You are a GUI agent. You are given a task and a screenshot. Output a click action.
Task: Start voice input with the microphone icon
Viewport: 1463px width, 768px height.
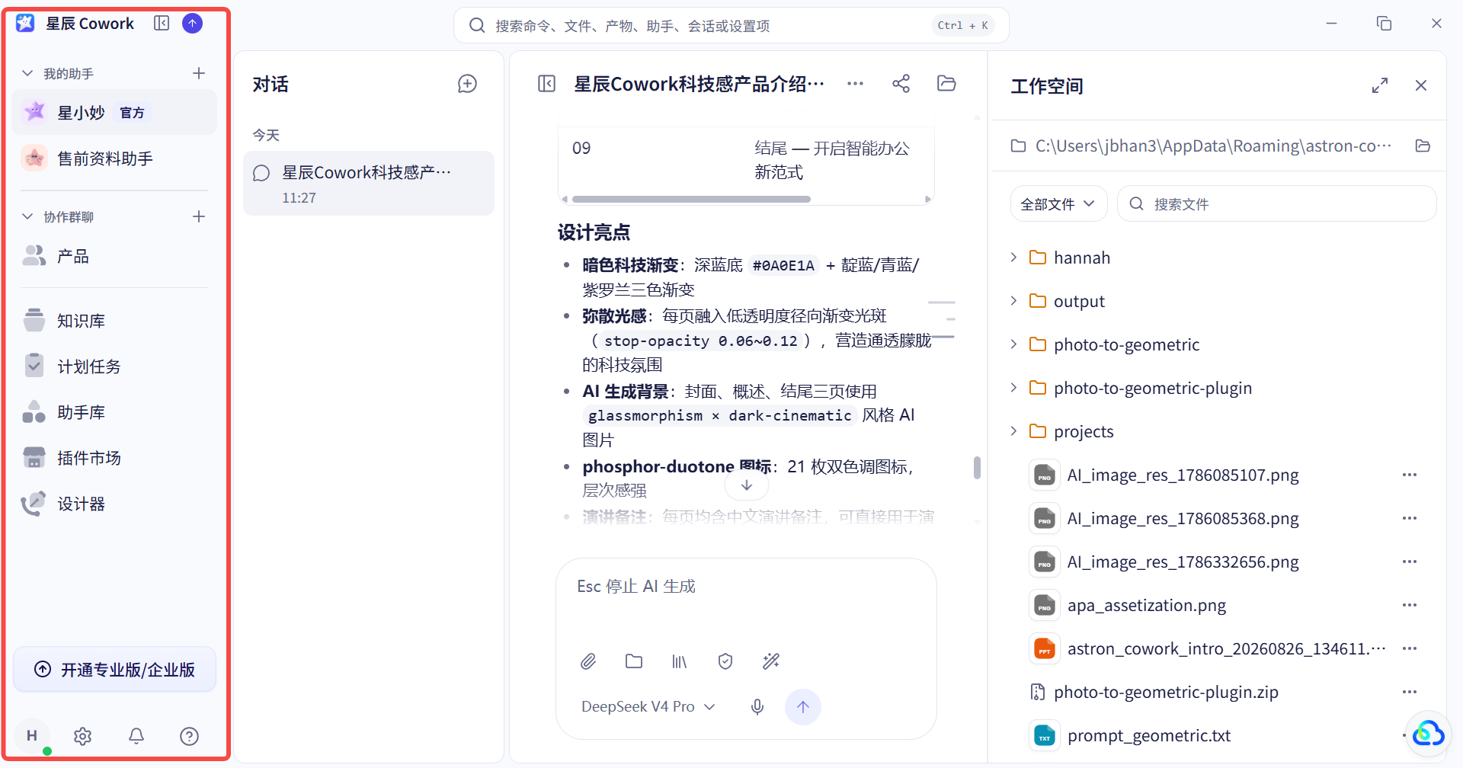pyautogui.click(x=757, y=707)
